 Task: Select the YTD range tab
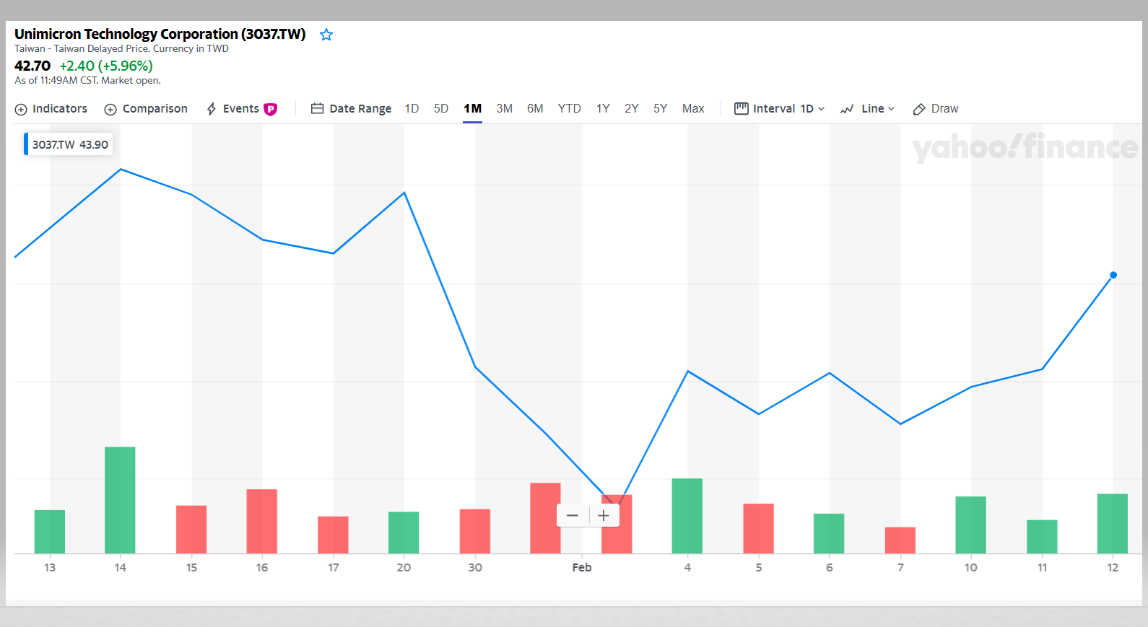click(569, 108)
